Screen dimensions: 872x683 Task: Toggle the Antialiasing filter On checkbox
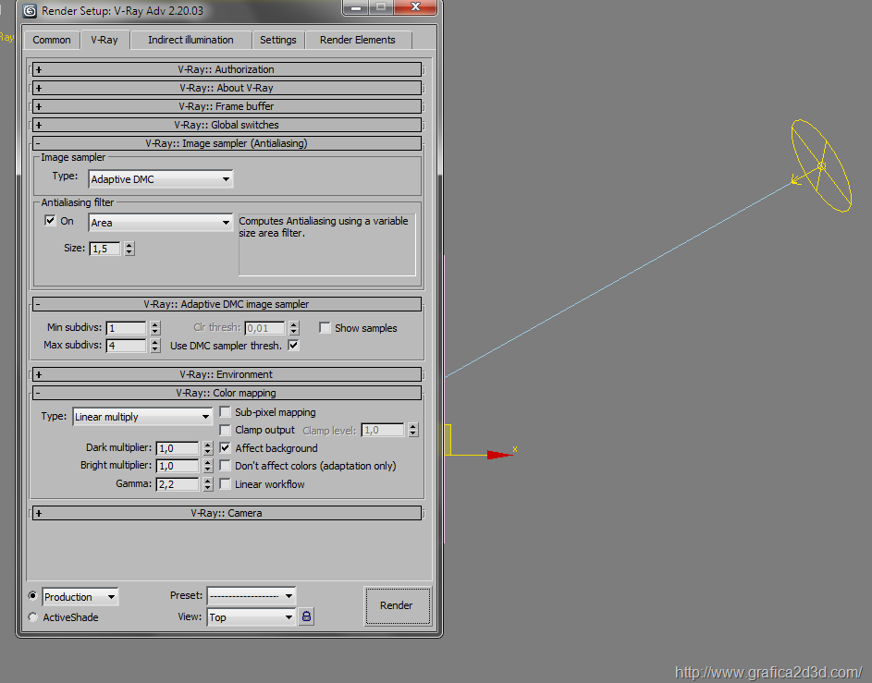coord(50,221)
